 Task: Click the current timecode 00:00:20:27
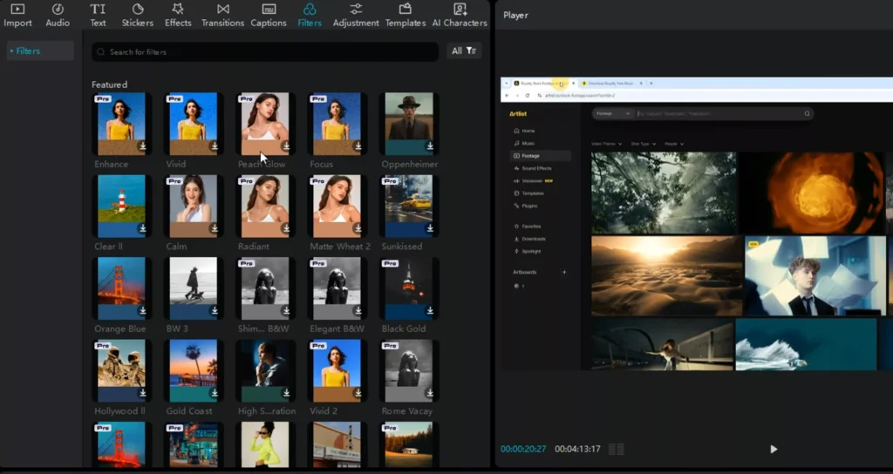pyautogui.click(x=523, y=449)
